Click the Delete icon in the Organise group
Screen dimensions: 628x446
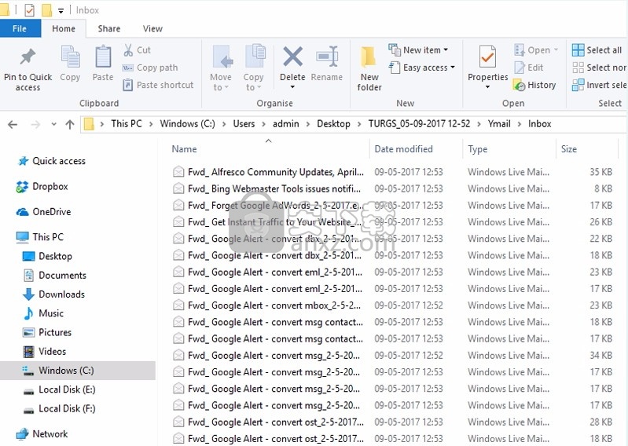292,59
